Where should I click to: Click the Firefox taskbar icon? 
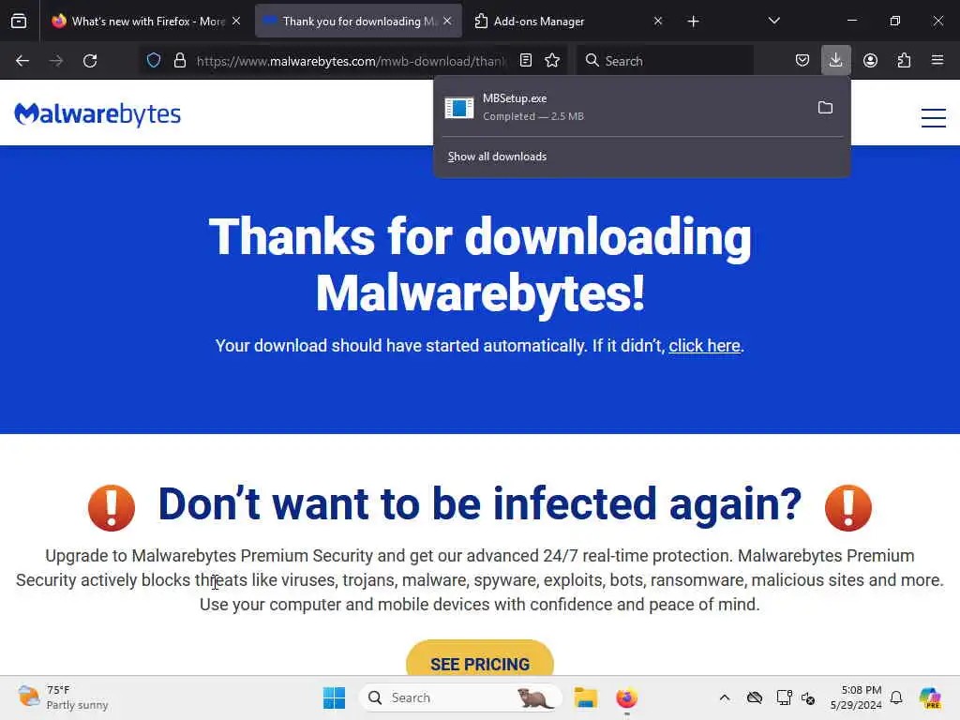click(626, 697)
